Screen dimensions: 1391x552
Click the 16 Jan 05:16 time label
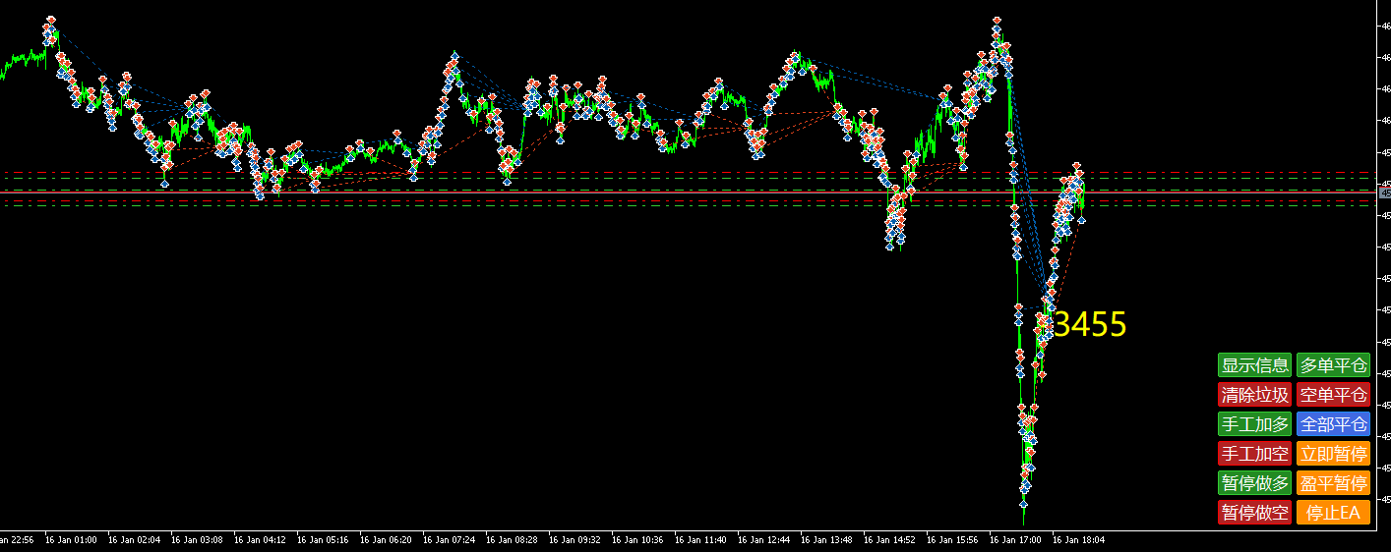point(324,539)
